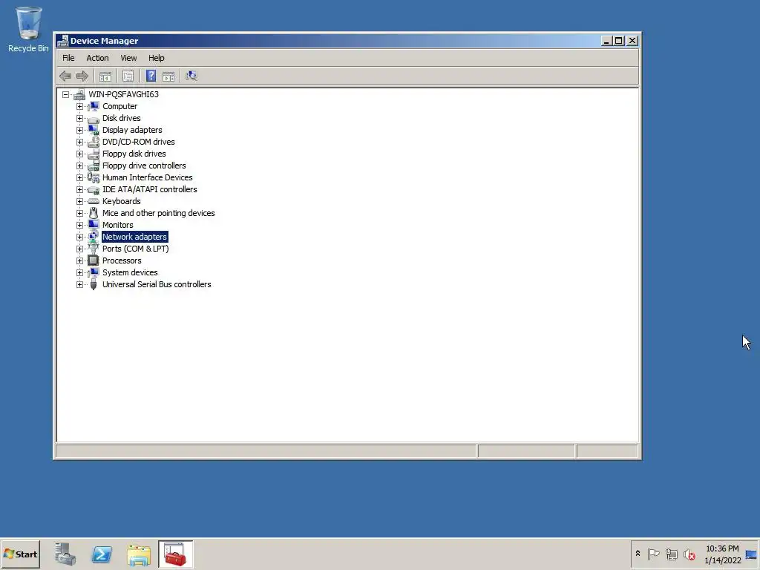Expand the System devices node

(x=79, y=272)
